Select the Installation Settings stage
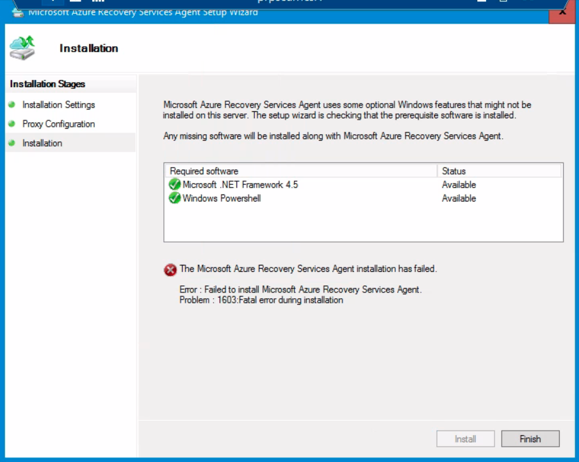 59,105
